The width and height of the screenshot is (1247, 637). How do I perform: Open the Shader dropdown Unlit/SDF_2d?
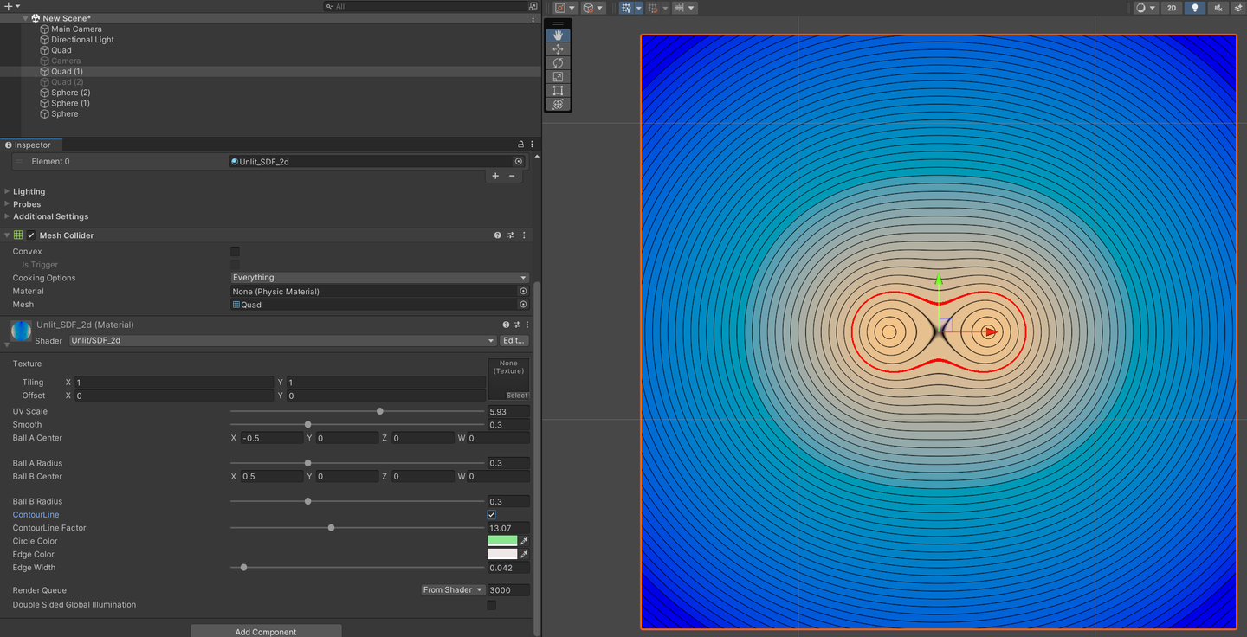click(x=282, y=341)
